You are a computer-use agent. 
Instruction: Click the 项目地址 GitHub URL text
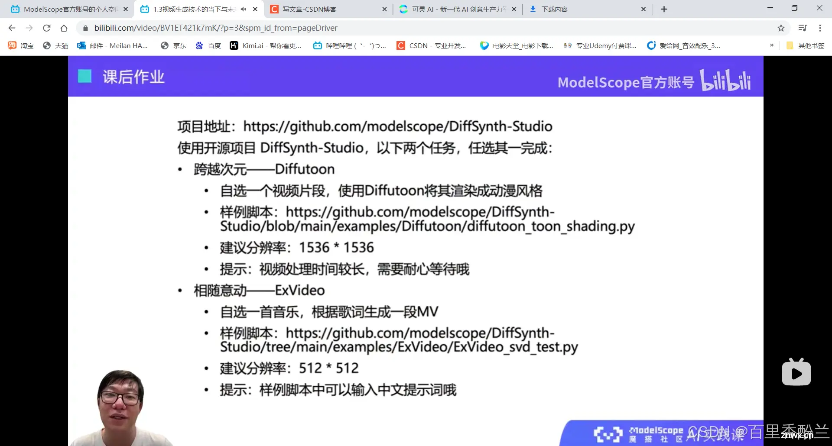pos(398,126)
